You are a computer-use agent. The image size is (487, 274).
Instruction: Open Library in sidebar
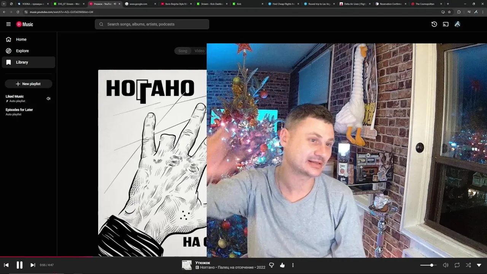pyautogui.click(x=29, y=62)
